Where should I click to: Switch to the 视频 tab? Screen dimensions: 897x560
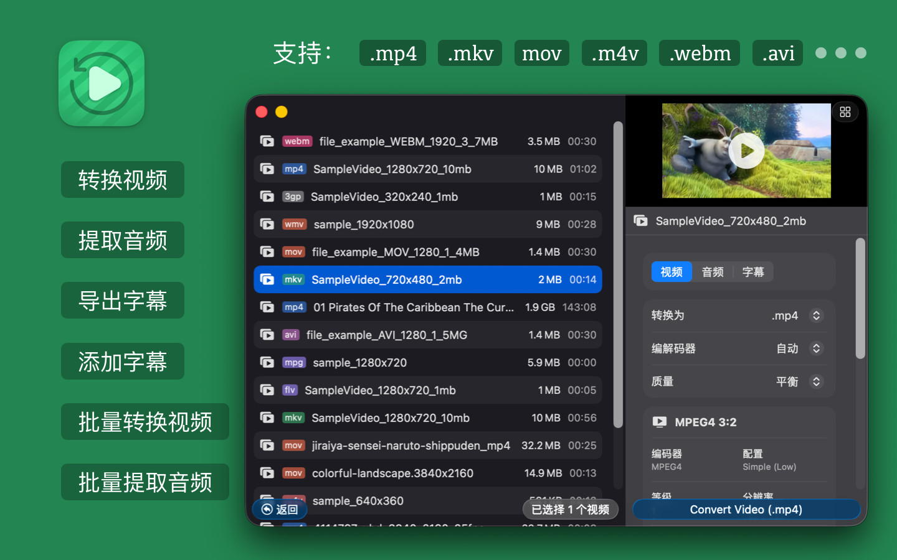tap(672, 272)
